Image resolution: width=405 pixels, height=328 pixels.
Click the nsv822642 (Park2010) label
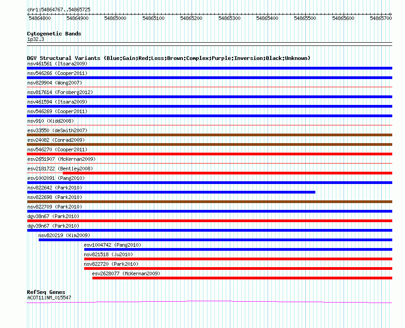(55, 188)
